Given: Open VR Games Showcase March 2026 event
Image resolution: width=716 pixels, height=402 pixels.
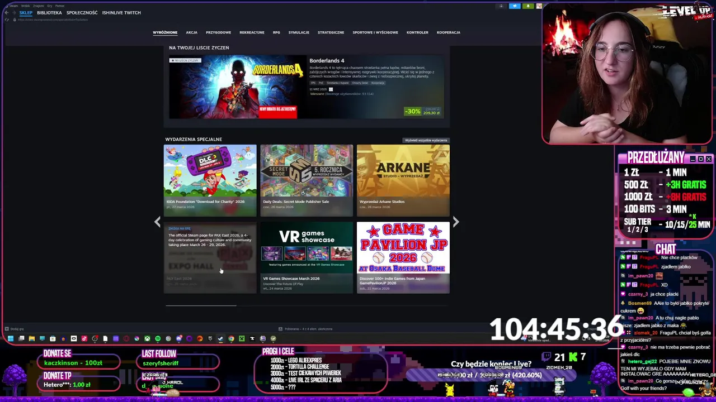Looking at the screenshot, I should [307, 257].
